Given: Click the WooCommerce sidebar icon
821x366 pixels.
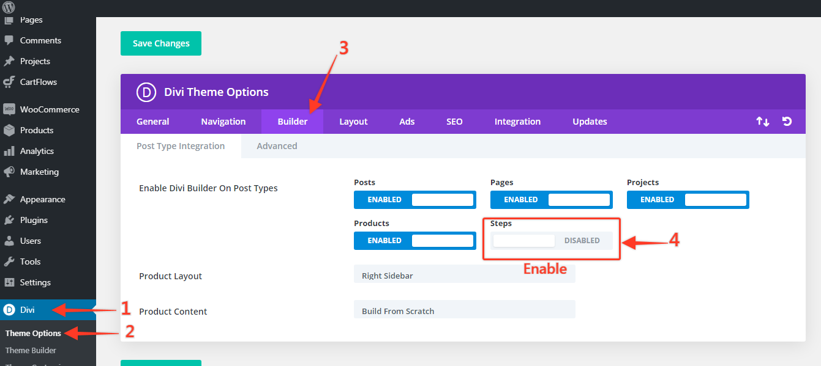Looking at the screenshot, I should (x=9, y=109).
